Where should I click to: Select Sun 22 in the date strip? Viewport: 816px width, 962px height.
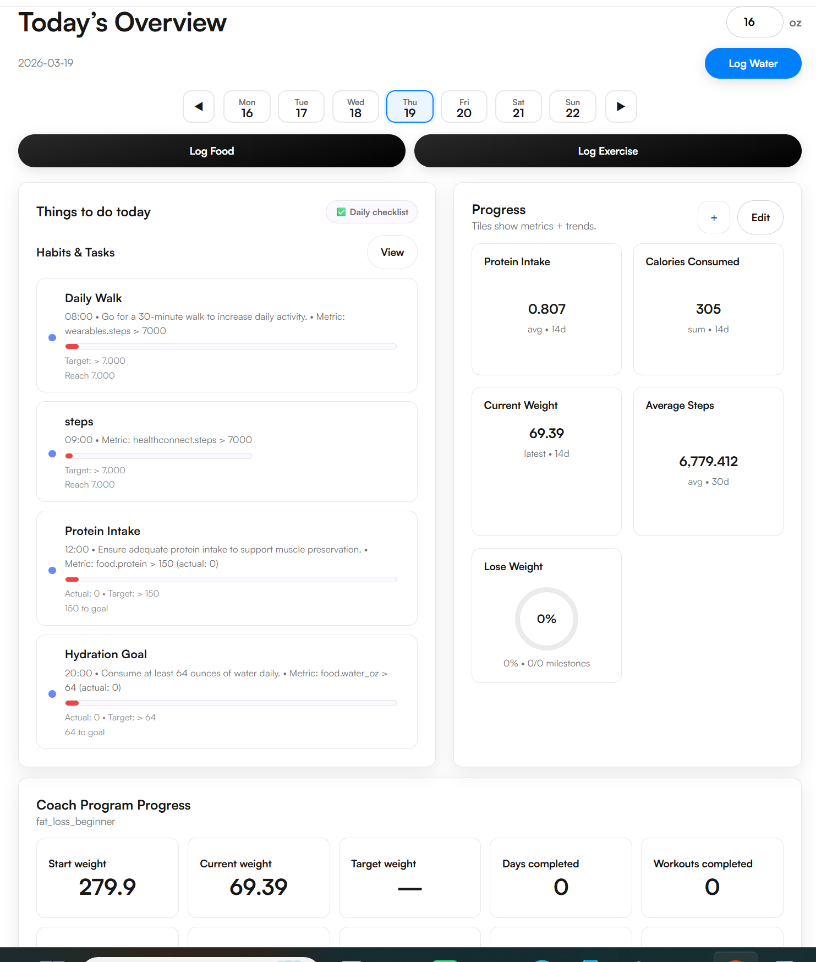573,107
